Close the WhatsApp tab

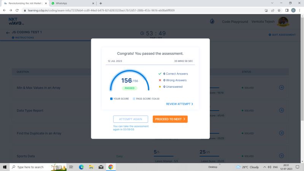[93, 3]
